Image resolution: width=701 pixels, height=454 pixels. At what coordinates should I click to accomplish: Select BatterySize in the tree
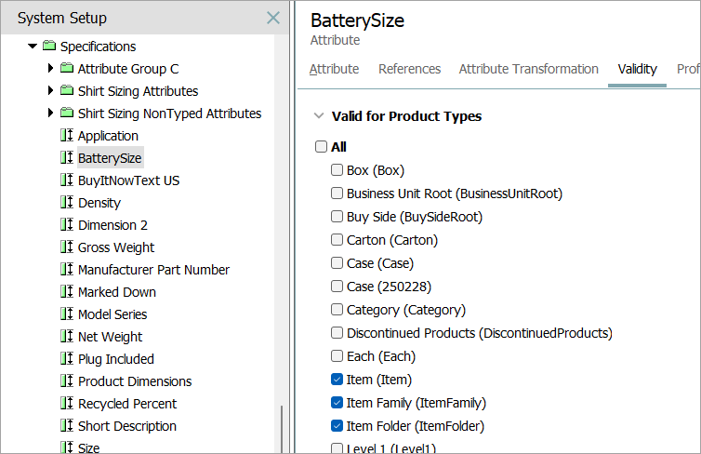110,158
